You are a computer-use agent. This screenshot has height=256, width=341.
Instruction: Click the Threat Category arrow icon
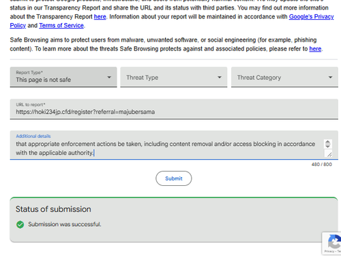[330, 78]
